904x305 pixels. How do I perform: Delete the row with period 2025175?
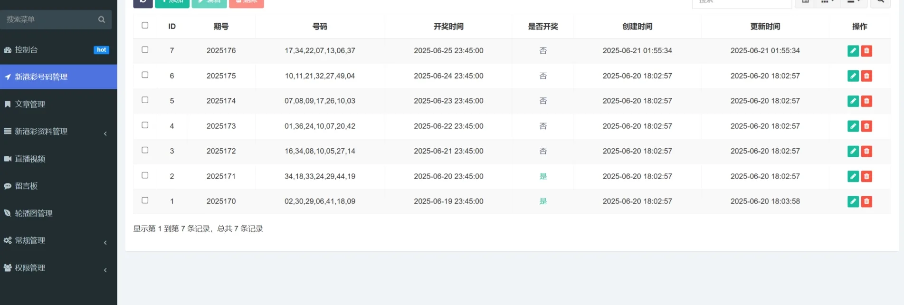866,76
